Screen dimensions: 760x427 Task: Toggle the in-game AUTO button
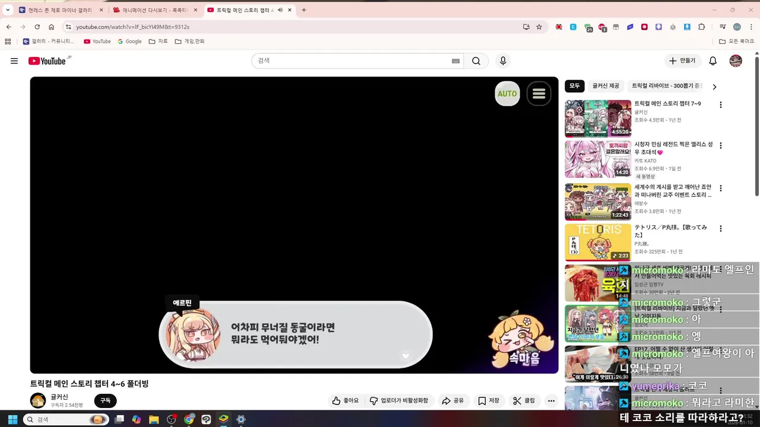(x=507, y=94)
